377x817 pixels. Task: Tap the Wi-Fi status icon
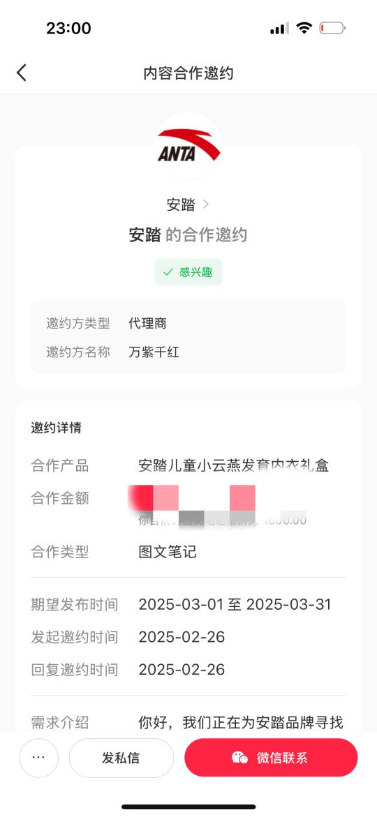(304, 28)
